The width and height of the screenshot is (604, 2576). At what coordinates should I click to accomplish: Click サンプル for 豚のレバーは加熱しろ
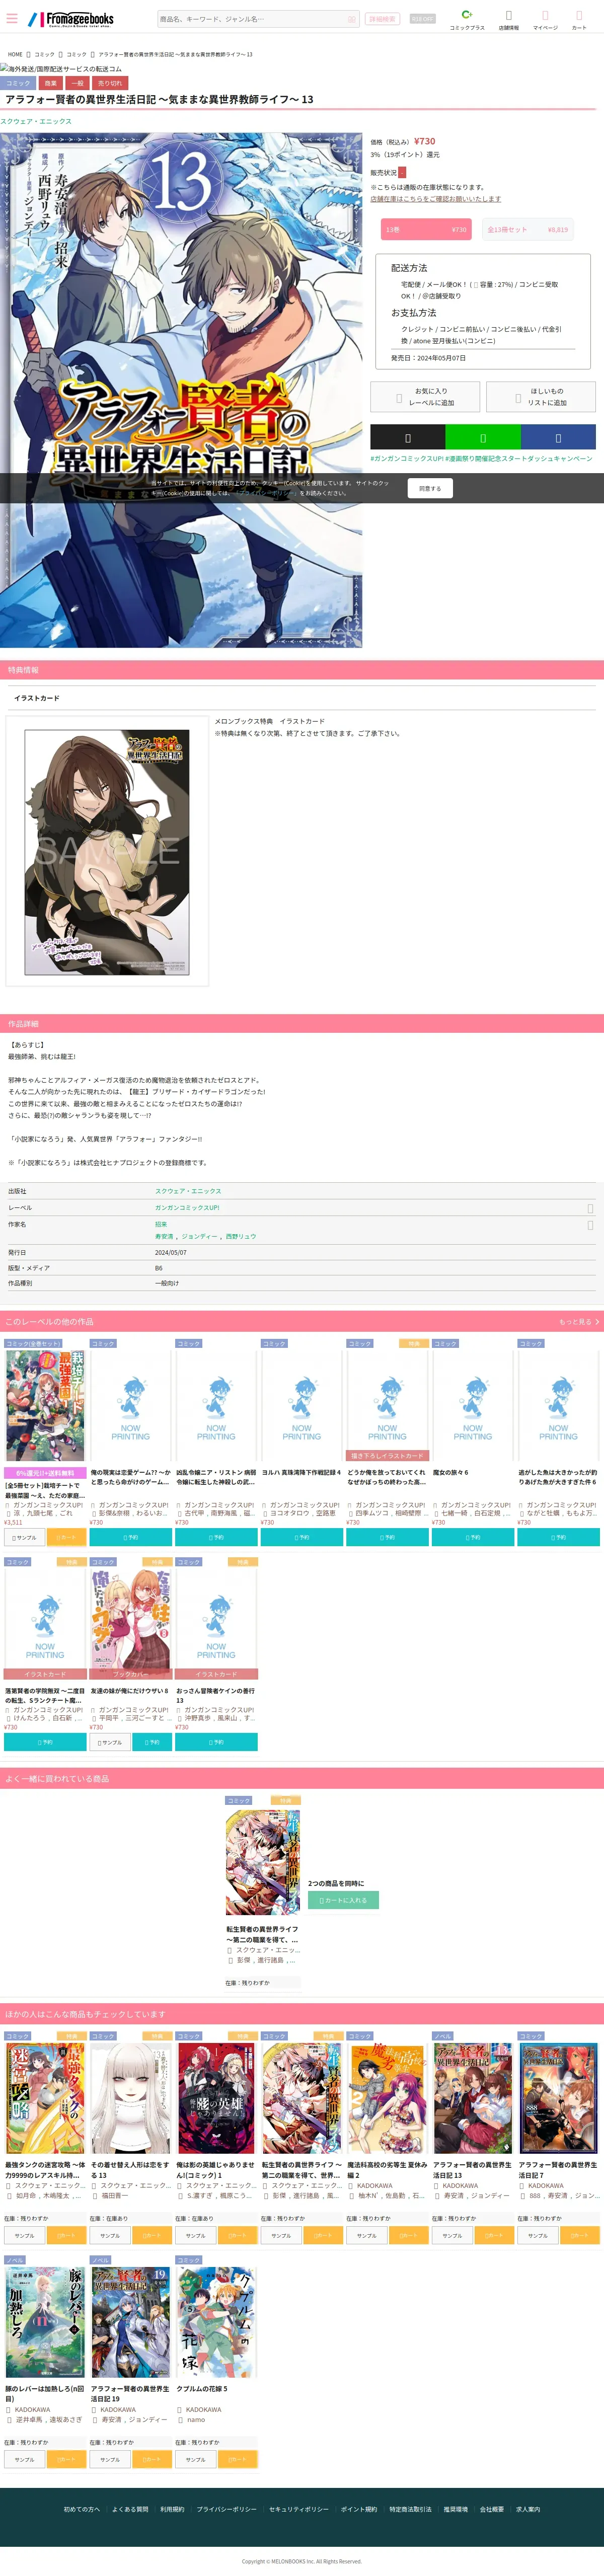tap(25, 2460)
